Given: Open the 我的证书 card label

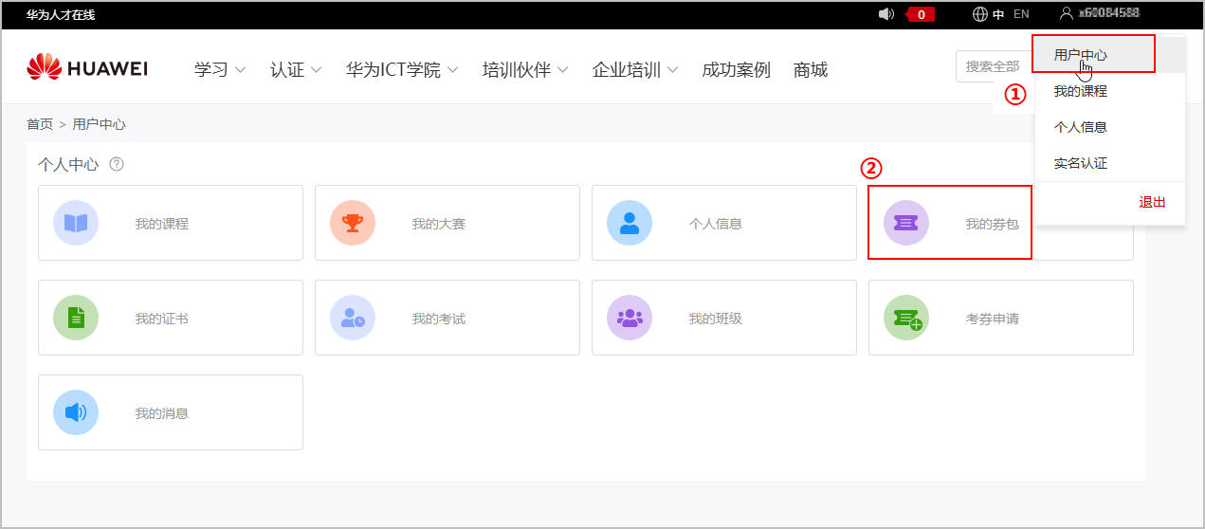Looking at the screenshot, I should tap(161, 319).
